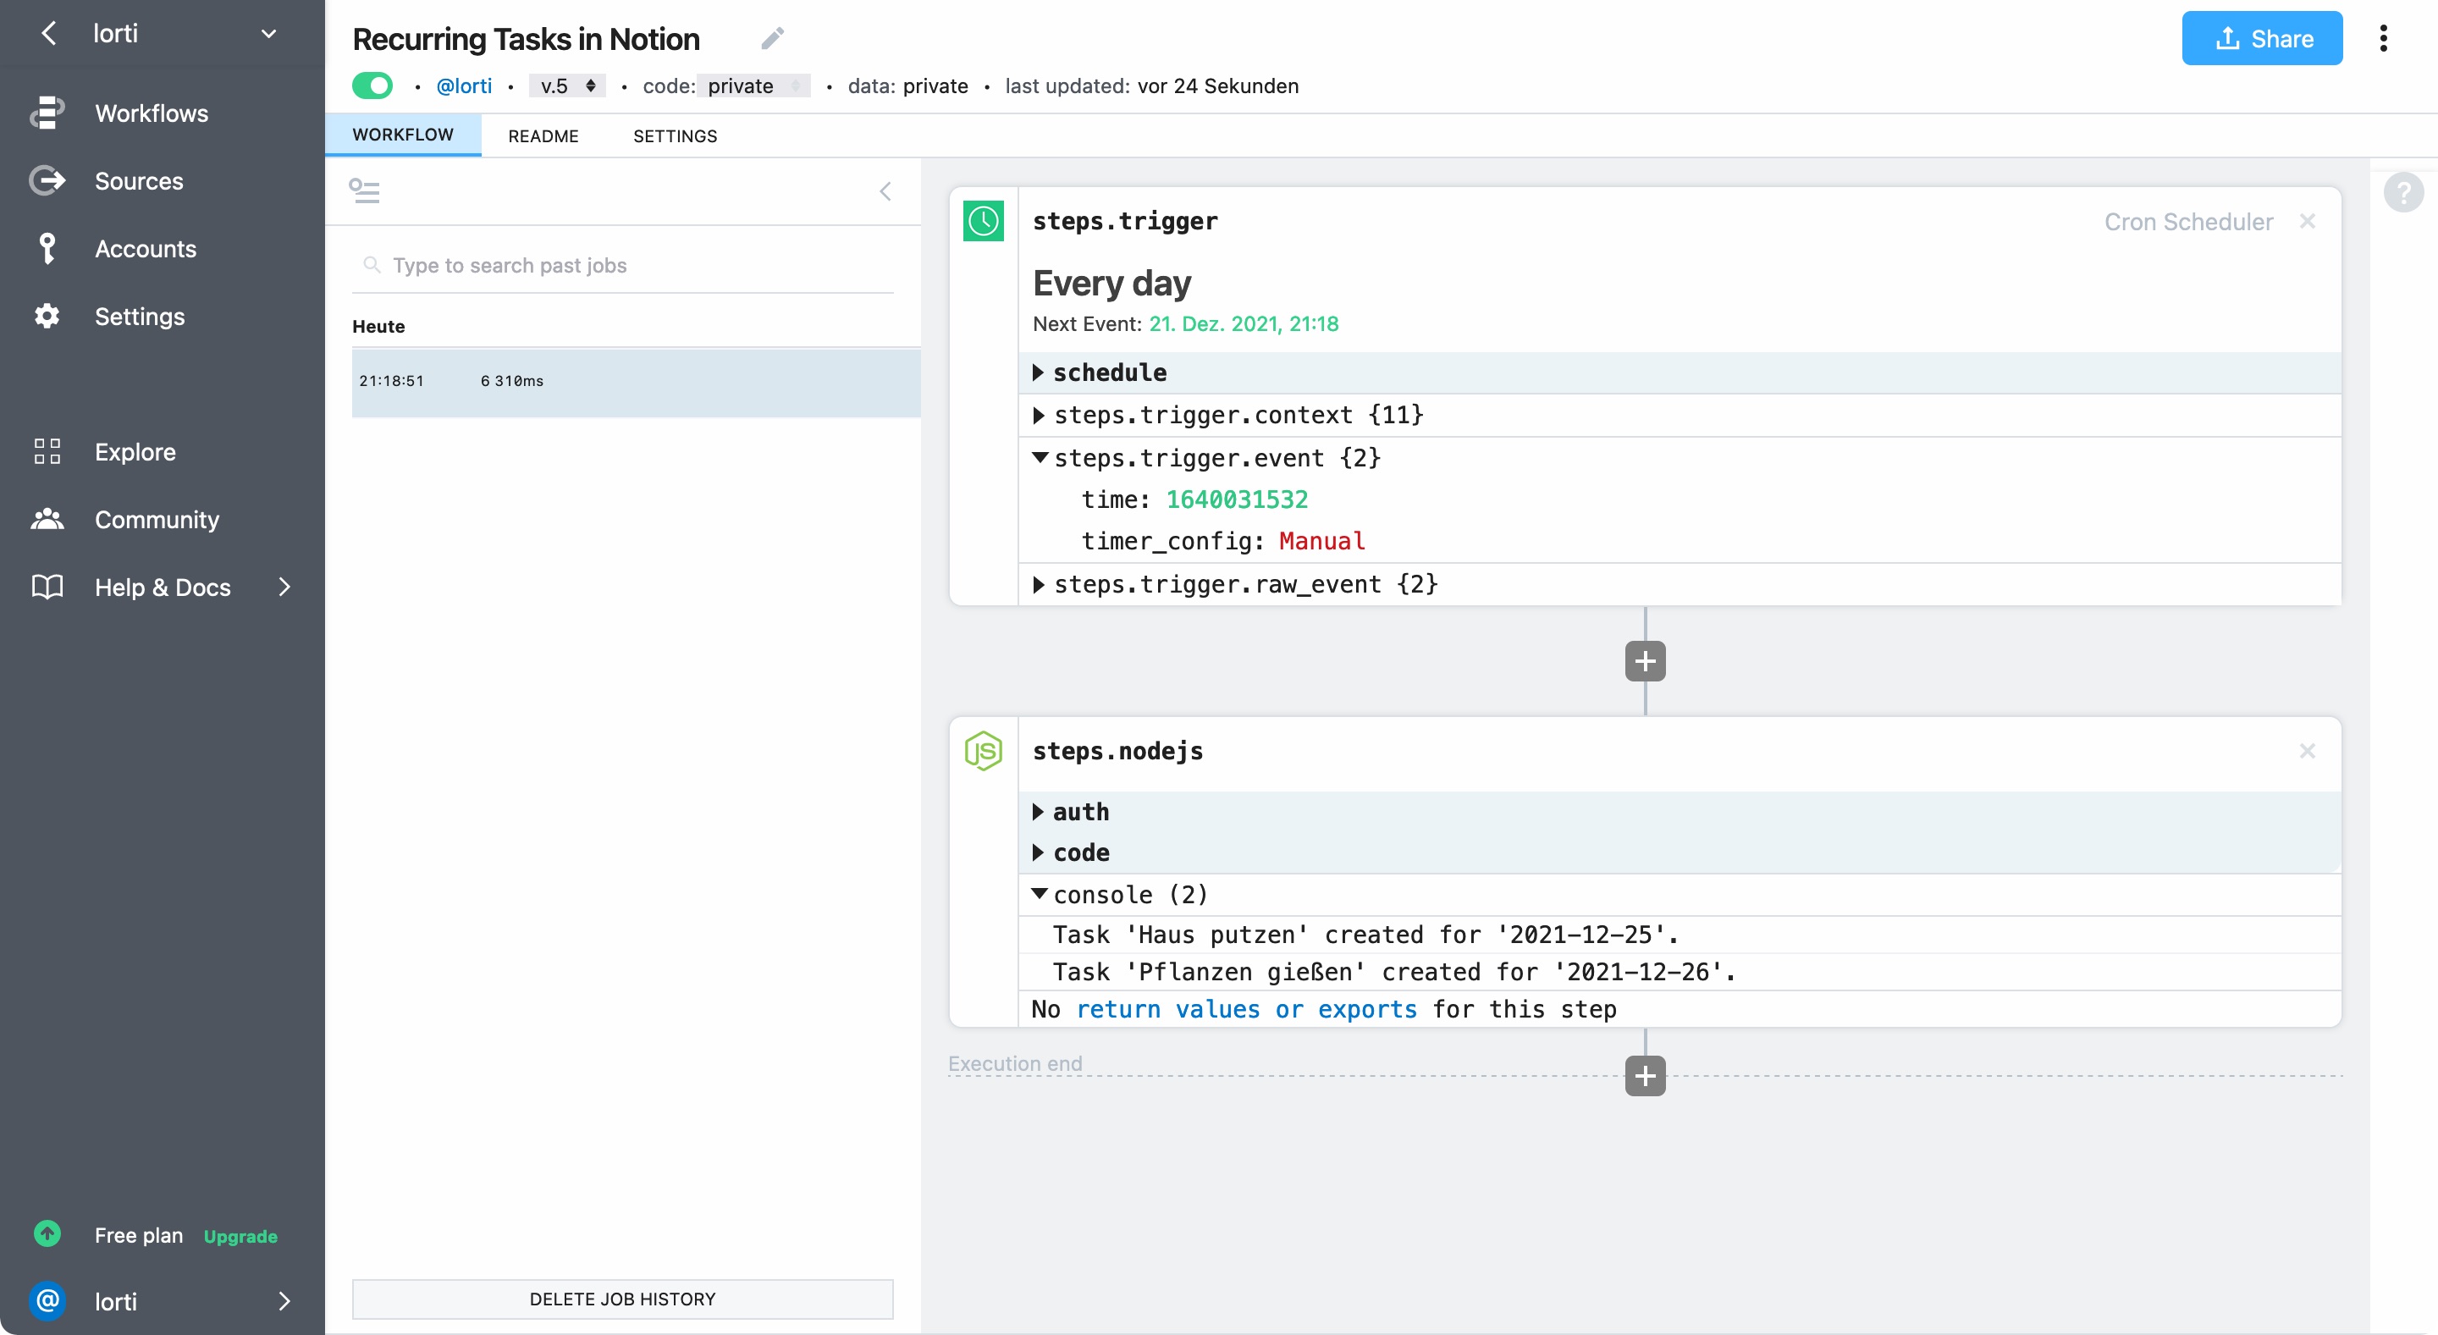
Task: Click the Share button
Action: (2262, 38)
